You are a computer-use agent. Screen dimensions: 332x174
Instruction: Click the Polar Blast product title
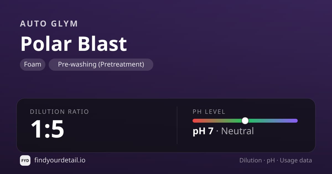[74, 44]
